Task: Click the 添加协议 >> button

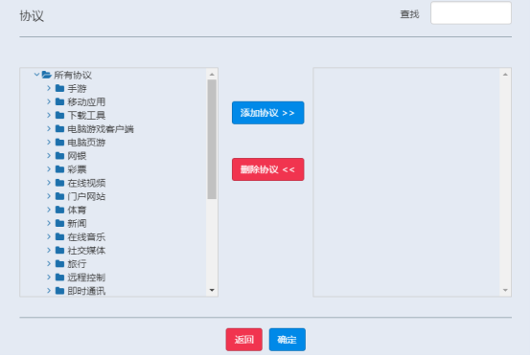Action: click(x=267, y=113)
